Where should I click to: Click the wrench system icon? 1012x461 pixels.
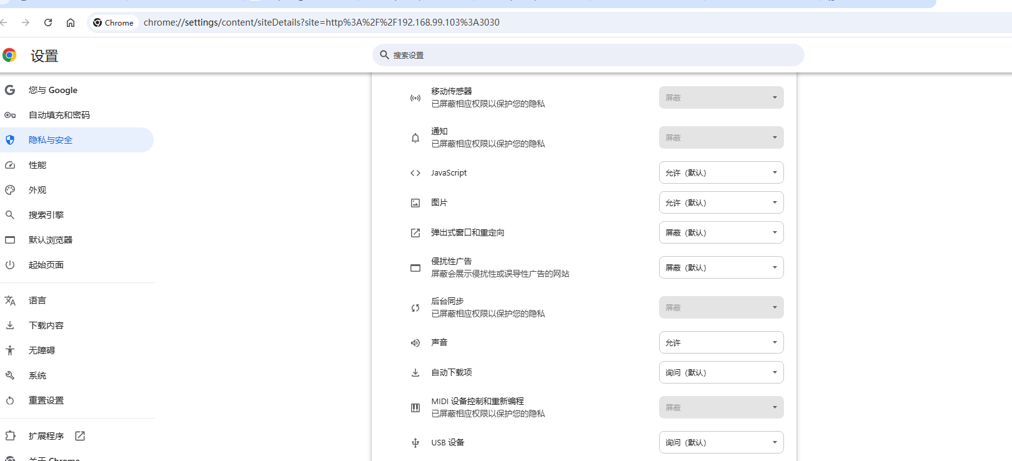[x=10, y=375]
